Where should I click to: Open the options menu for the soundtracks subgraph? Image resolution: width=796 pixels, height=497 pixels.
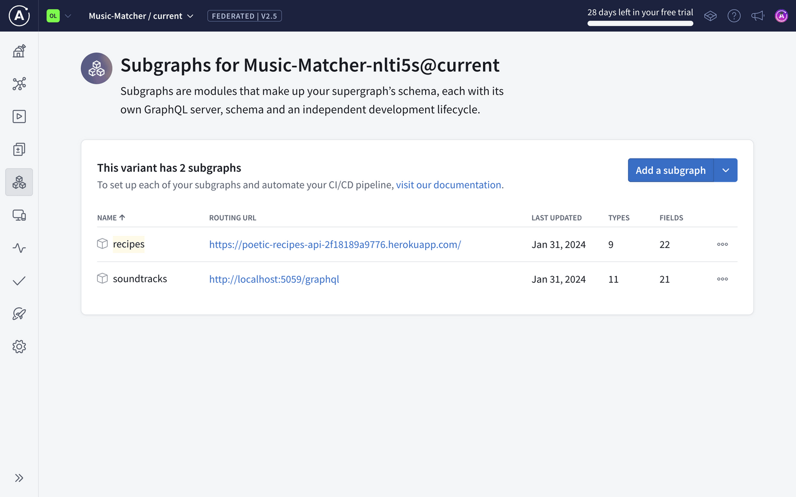tap(722, 279)
